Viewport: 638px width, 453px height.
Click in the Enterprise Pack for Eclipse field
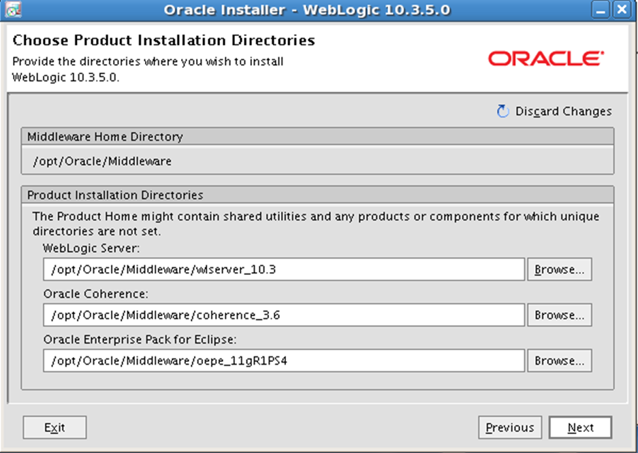[284, 360]
